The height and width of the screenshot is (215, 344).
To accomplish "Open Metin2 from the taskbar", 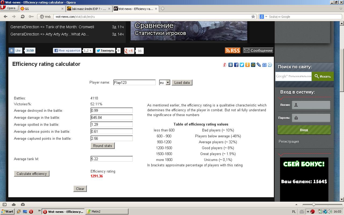I will 107,212.
